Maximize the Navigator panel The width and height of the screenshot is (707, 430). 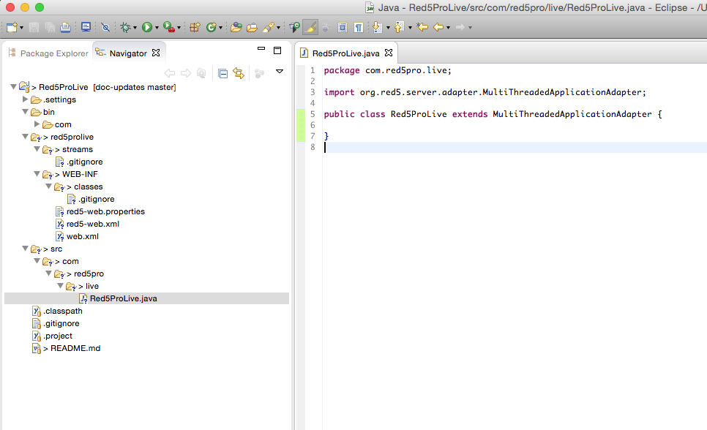(x=277, y=50)
